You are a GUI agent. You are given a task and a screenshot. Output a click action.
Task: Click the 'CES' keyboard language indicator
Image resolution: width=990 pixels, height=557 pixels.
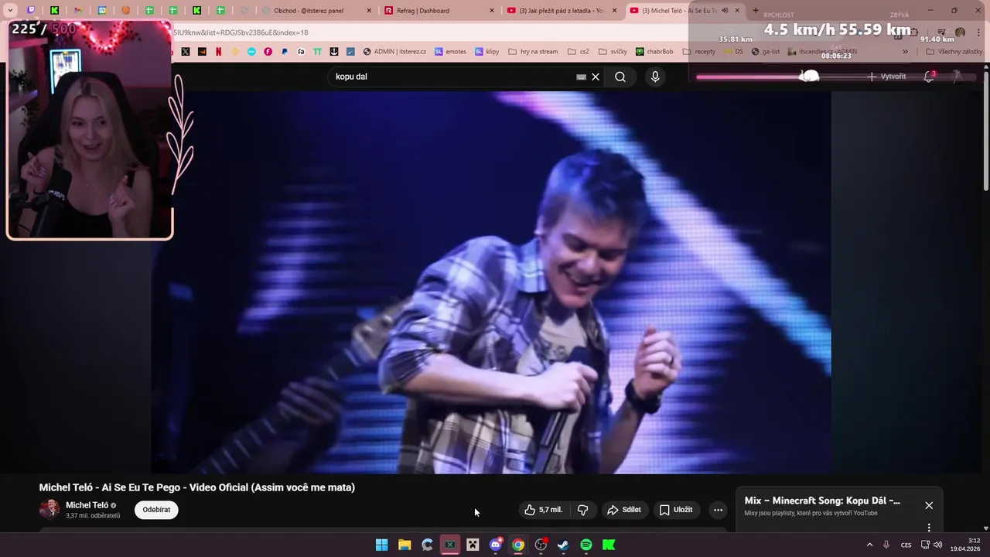point(906,545)
